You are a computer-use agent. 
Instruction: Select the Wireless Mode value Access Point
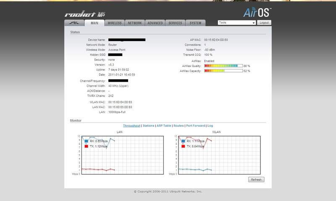coord(117,50)
